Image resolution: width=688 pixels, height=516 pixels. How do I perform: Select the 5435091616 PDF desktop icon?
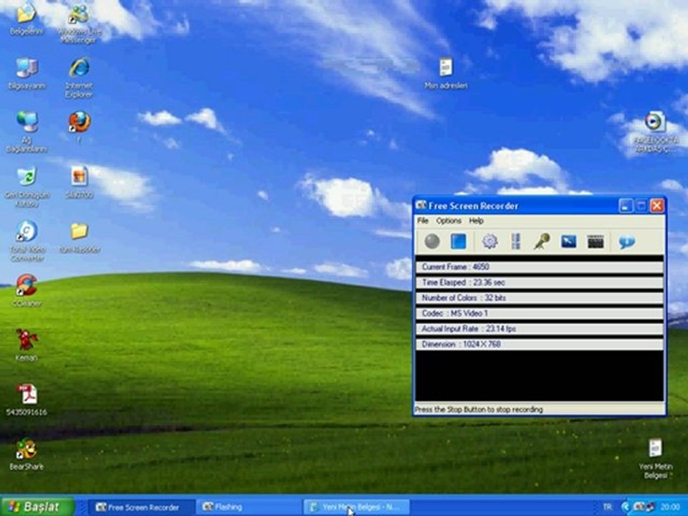click(27, 399)
